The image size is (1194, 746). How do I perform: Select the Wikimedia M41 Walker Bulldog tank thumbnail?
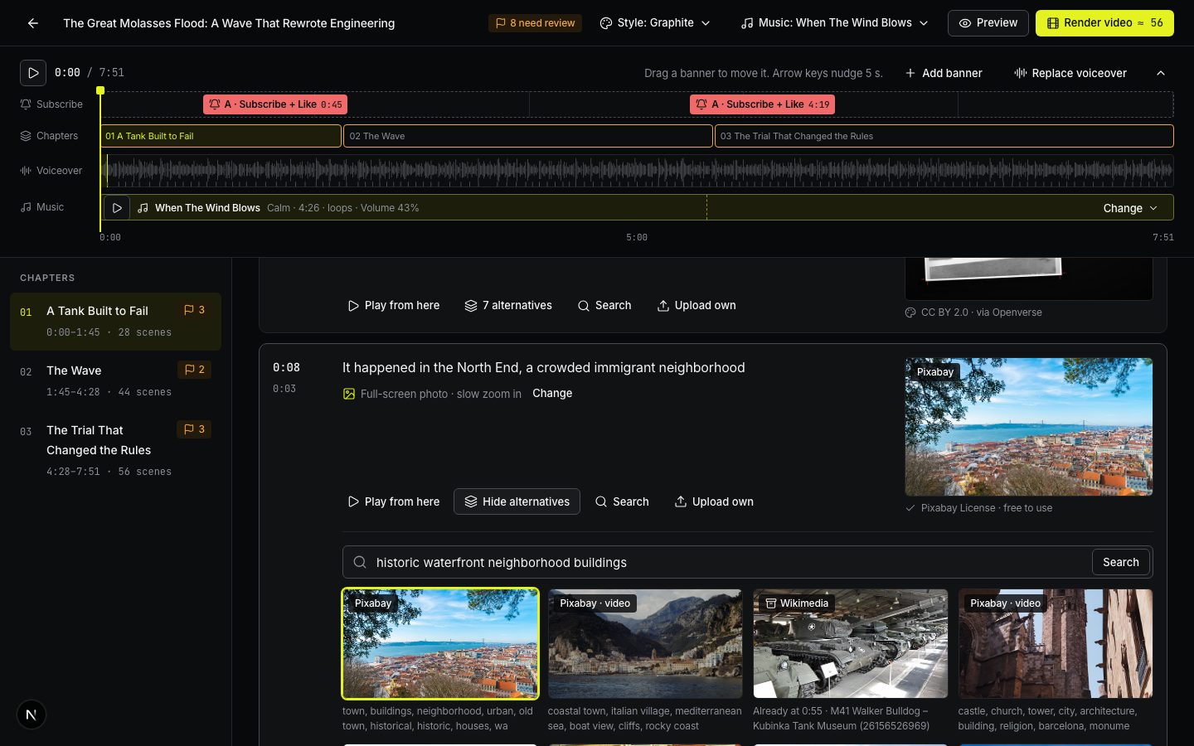pos(850,644)
